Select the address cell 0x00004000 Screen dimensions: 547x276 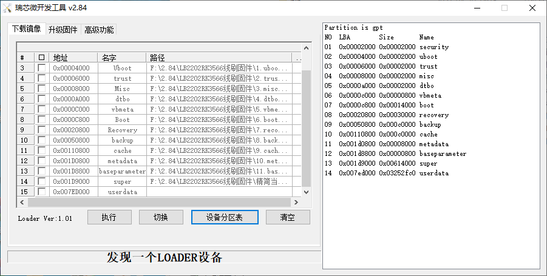point(73,68)
